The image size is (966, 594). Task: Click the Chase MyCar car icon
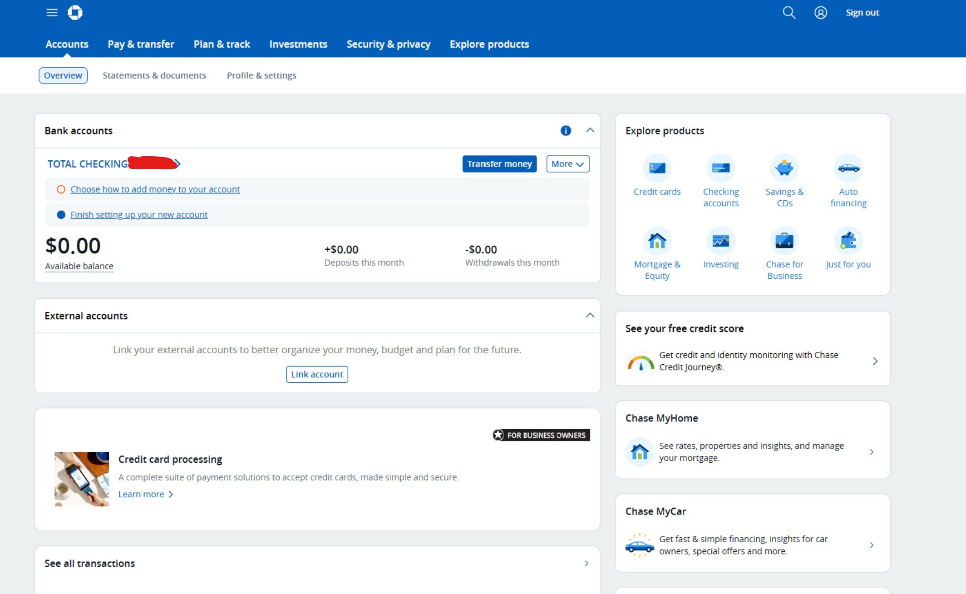tap(640, 545)
